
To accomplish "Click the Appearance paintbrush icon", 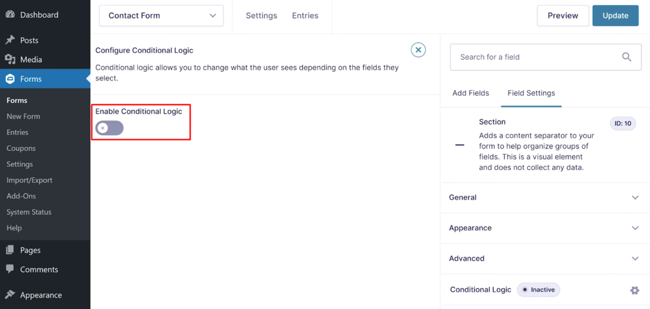I will point(10,295).
